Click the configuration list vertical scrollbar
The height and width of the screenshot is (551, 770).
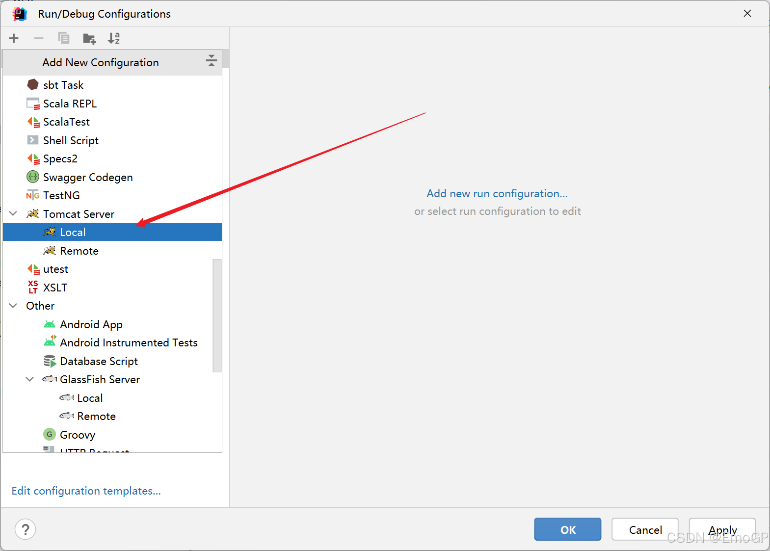coord(217,315)
